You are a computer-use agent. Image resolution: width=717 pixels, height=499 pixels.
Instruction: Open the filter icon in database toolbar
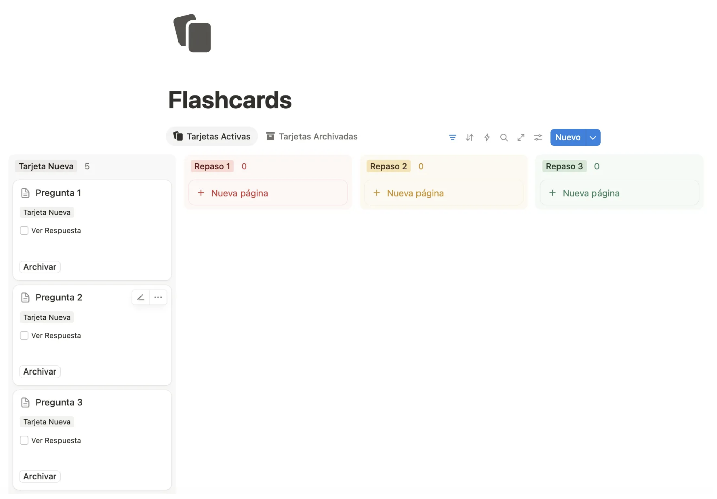(x=452, y=137)
